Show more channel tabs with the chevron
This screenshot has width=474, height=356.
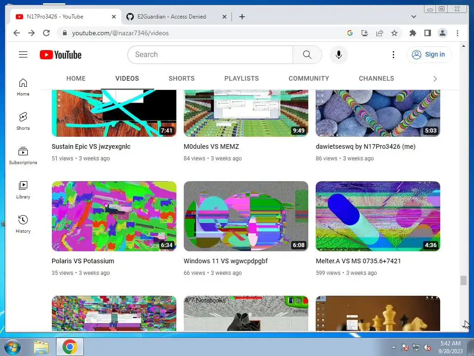click(x=435, y=79)
